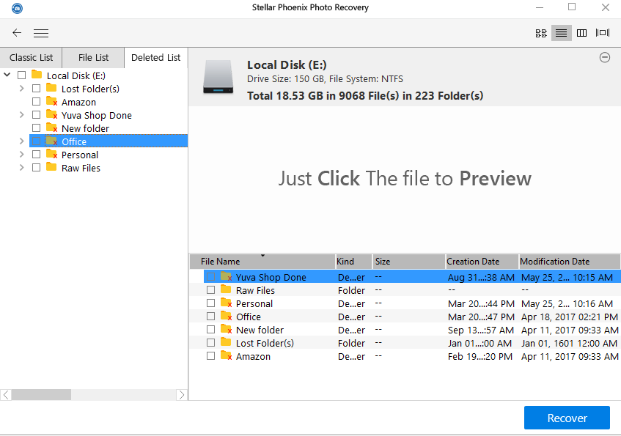This screenshot has width=621, height=436.
Task: Click the Office folder icon in file table
Action: point(227,316)
